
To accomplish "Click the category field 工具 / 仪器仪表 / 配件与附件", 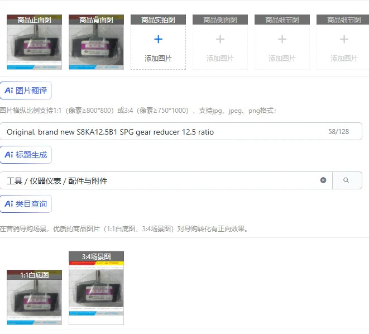I will click(166, 180).
